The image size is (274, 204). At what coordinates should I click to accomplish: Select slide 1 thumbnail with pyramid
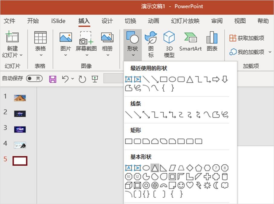coord(20,98)
